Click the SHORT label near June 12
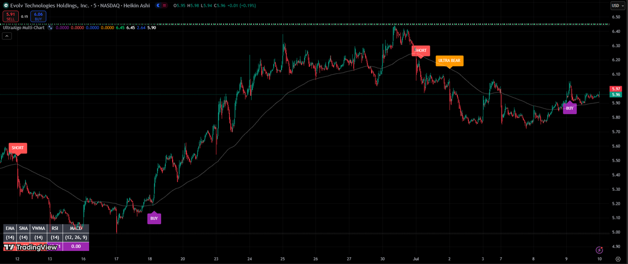Viewport: 628px width, 264px height. 18,148
